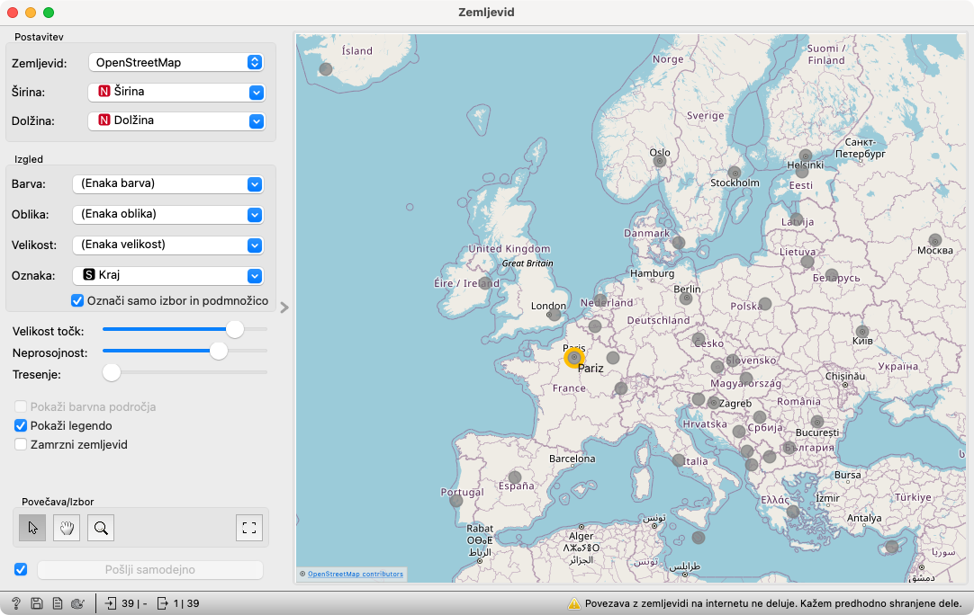Click the 'Velikost točk' slider handle
The image size is (974, 615).
(234, 330)
